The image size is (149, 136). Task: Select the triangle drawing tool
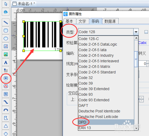click(x=6, y=126)
